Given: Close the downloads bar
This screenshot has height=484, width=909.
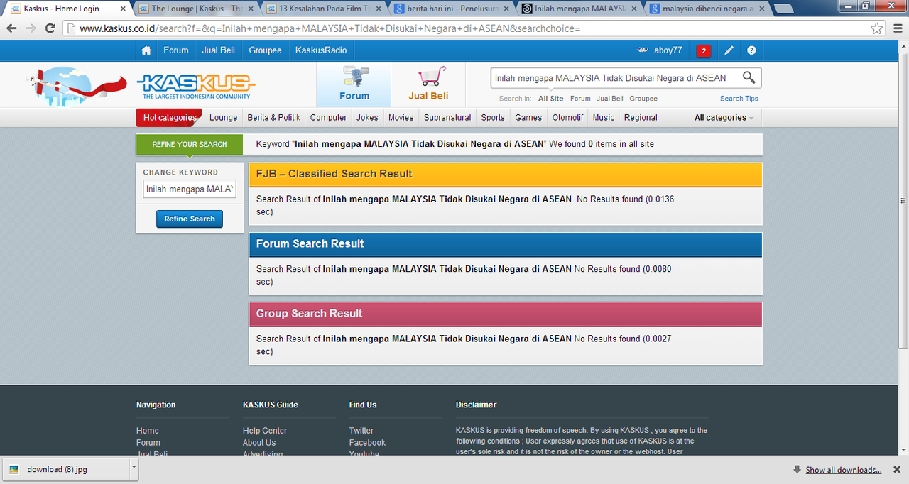Looking at the screenshot, I should (x=896, y=469).
